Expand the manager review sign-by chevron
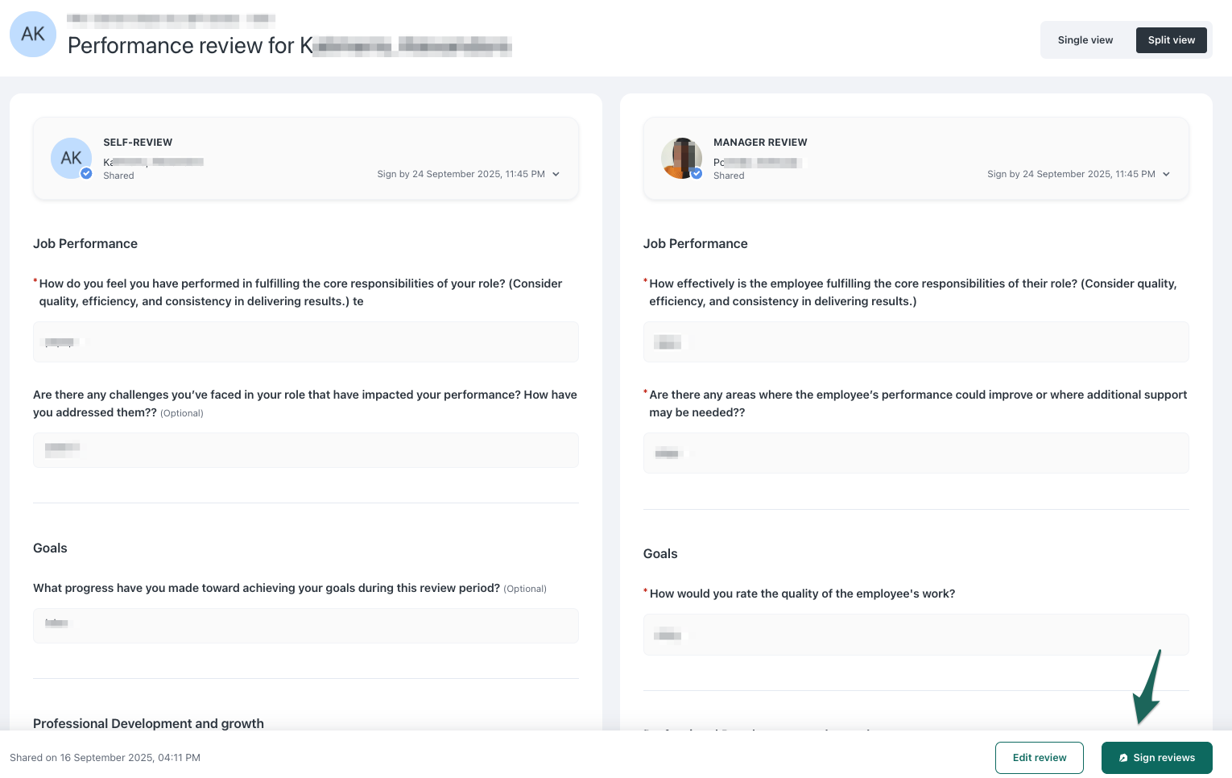Screen dimensions: 1232x778 (x=1166, y=174)
